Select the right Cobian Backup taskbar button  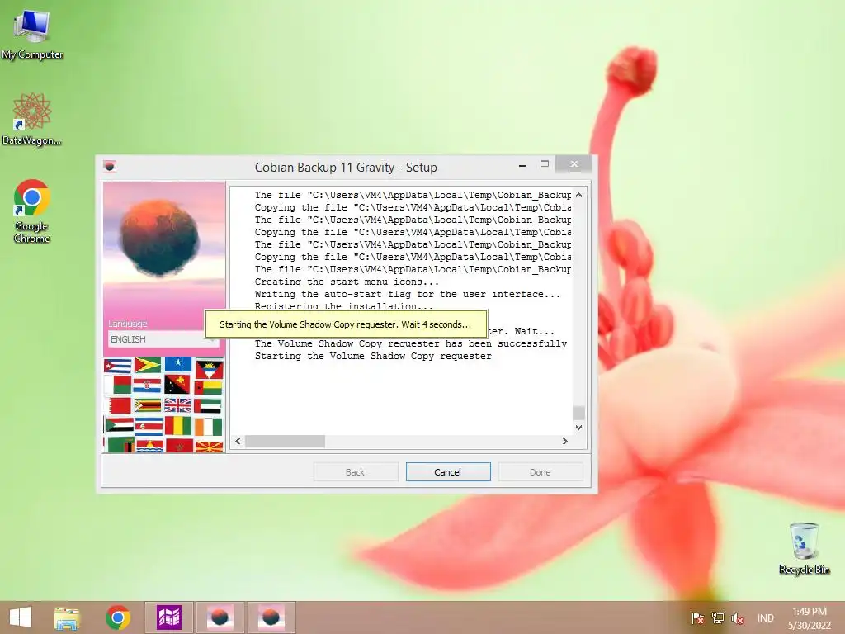point(271,617)
